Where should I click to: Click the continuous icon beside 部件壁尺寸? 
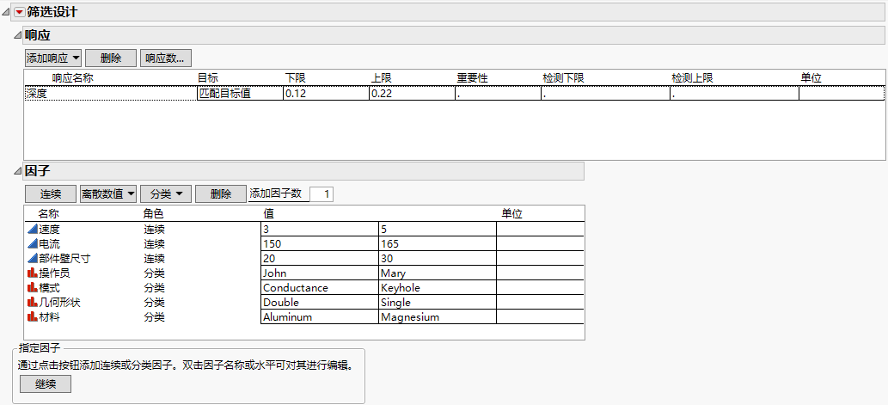tap(33, 258)
